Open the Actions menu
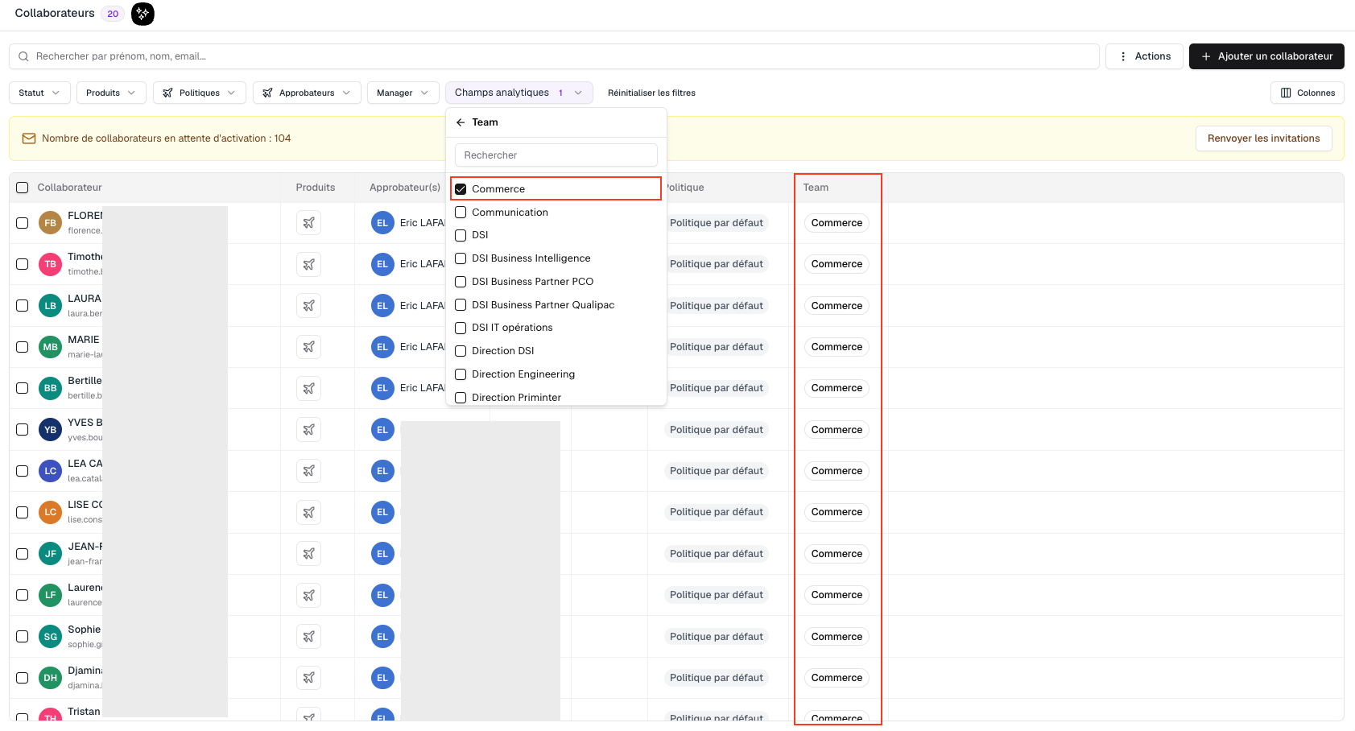 1144,56
